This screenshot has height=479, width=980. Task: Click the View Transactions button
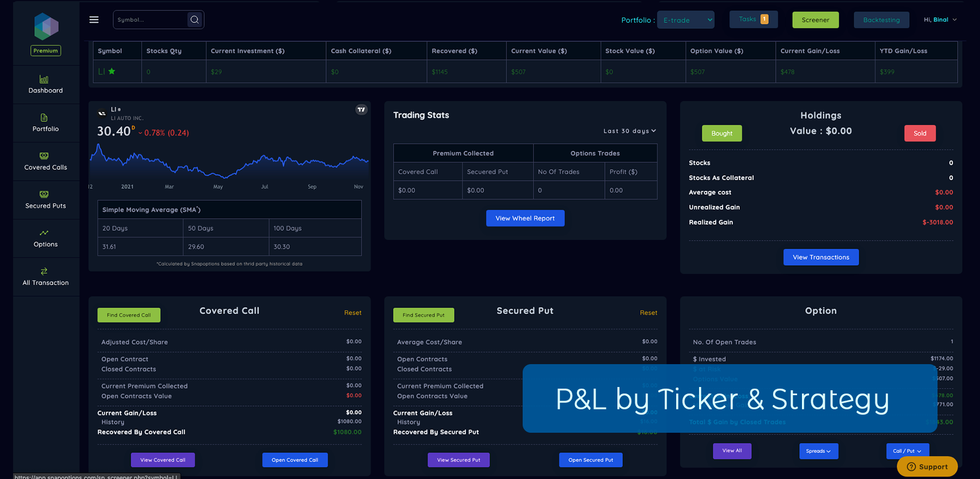[x=820, y=257]
